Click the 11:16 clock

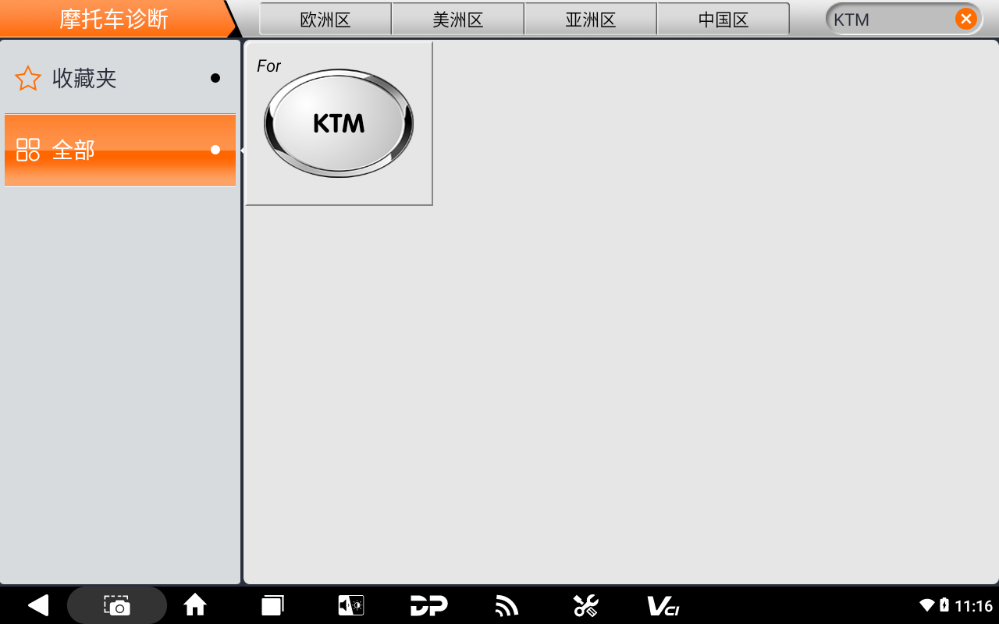point(973,605)
